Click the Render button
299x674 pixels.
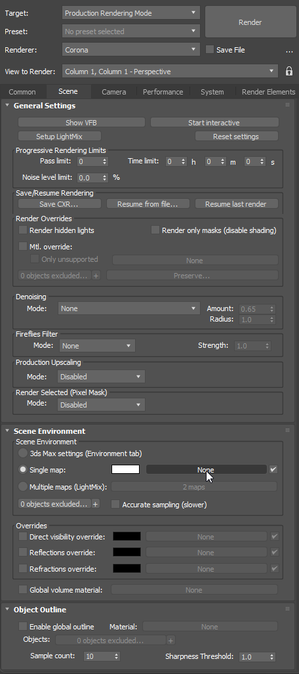pyautogui.click(x=250, y=22)
